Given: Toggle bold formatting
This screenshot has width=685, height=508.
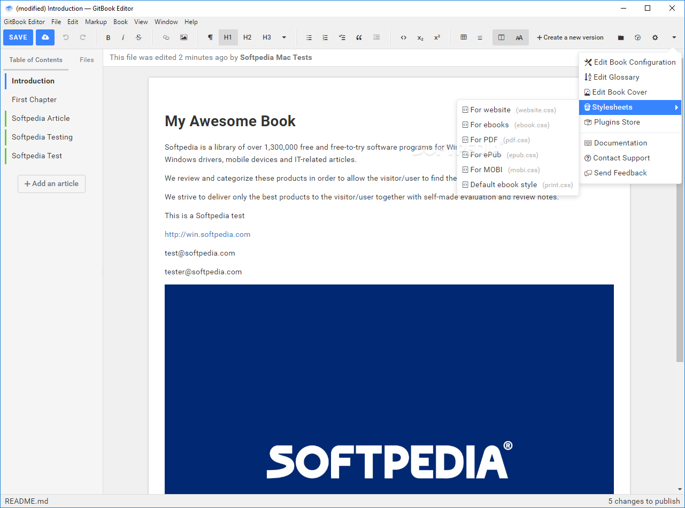Looking at the screenshot, I should coord(108,37).
